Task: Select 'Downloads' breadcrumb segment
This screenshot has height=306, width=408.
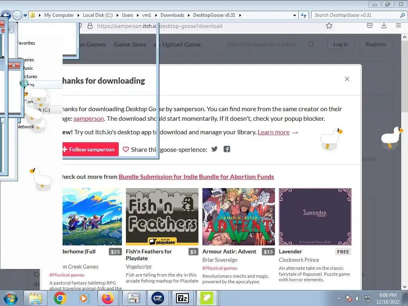Action: [x=172, y=15]
